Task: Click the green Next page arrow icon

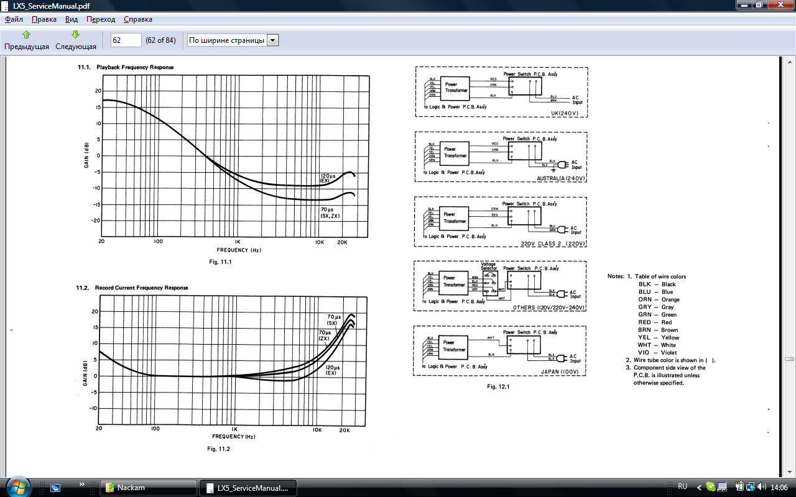Action: click(75, 35)
